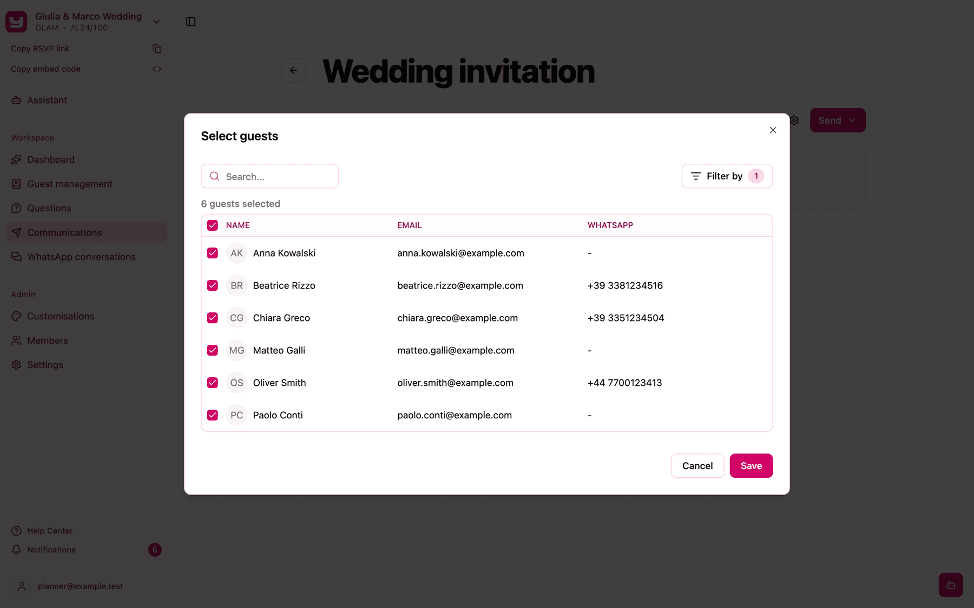The height and width of the screenshot is (608, 974).
Task: Go to the Dashboard page
Action: 87,159
